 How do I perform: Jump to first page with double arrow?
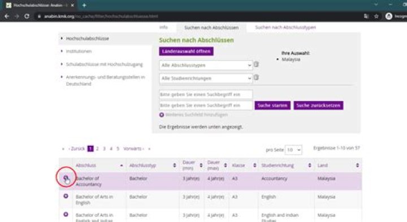tap(63, 149)
